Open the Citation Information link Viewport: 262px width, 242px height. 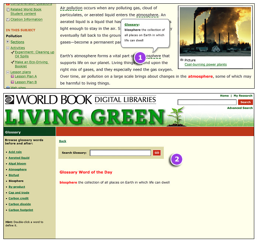[x=27, y=20]
